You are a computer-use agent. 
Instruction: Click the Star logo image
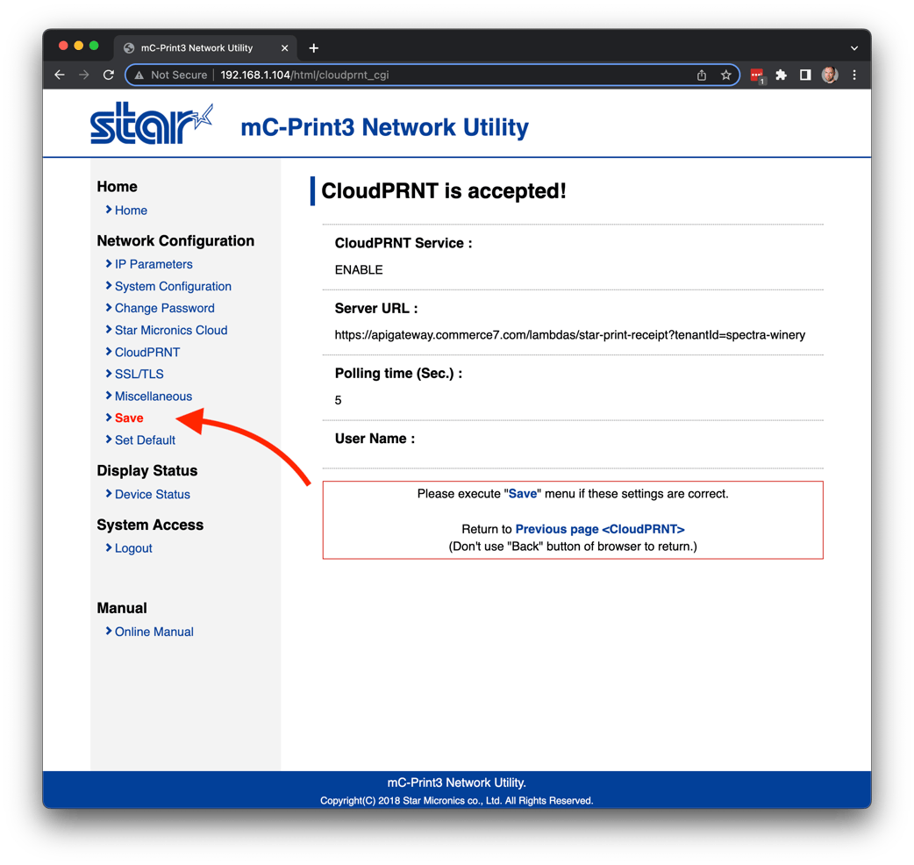click(x=151, y=125)
